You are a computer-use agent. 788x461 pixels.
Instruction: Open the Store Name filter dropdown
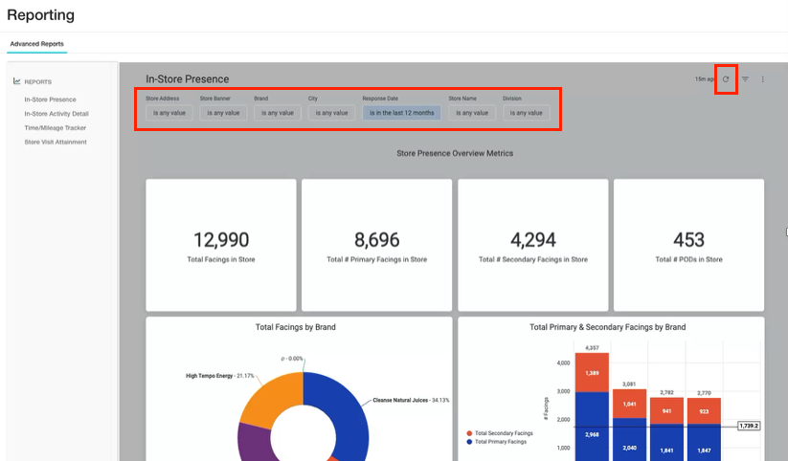click(472, 113)
